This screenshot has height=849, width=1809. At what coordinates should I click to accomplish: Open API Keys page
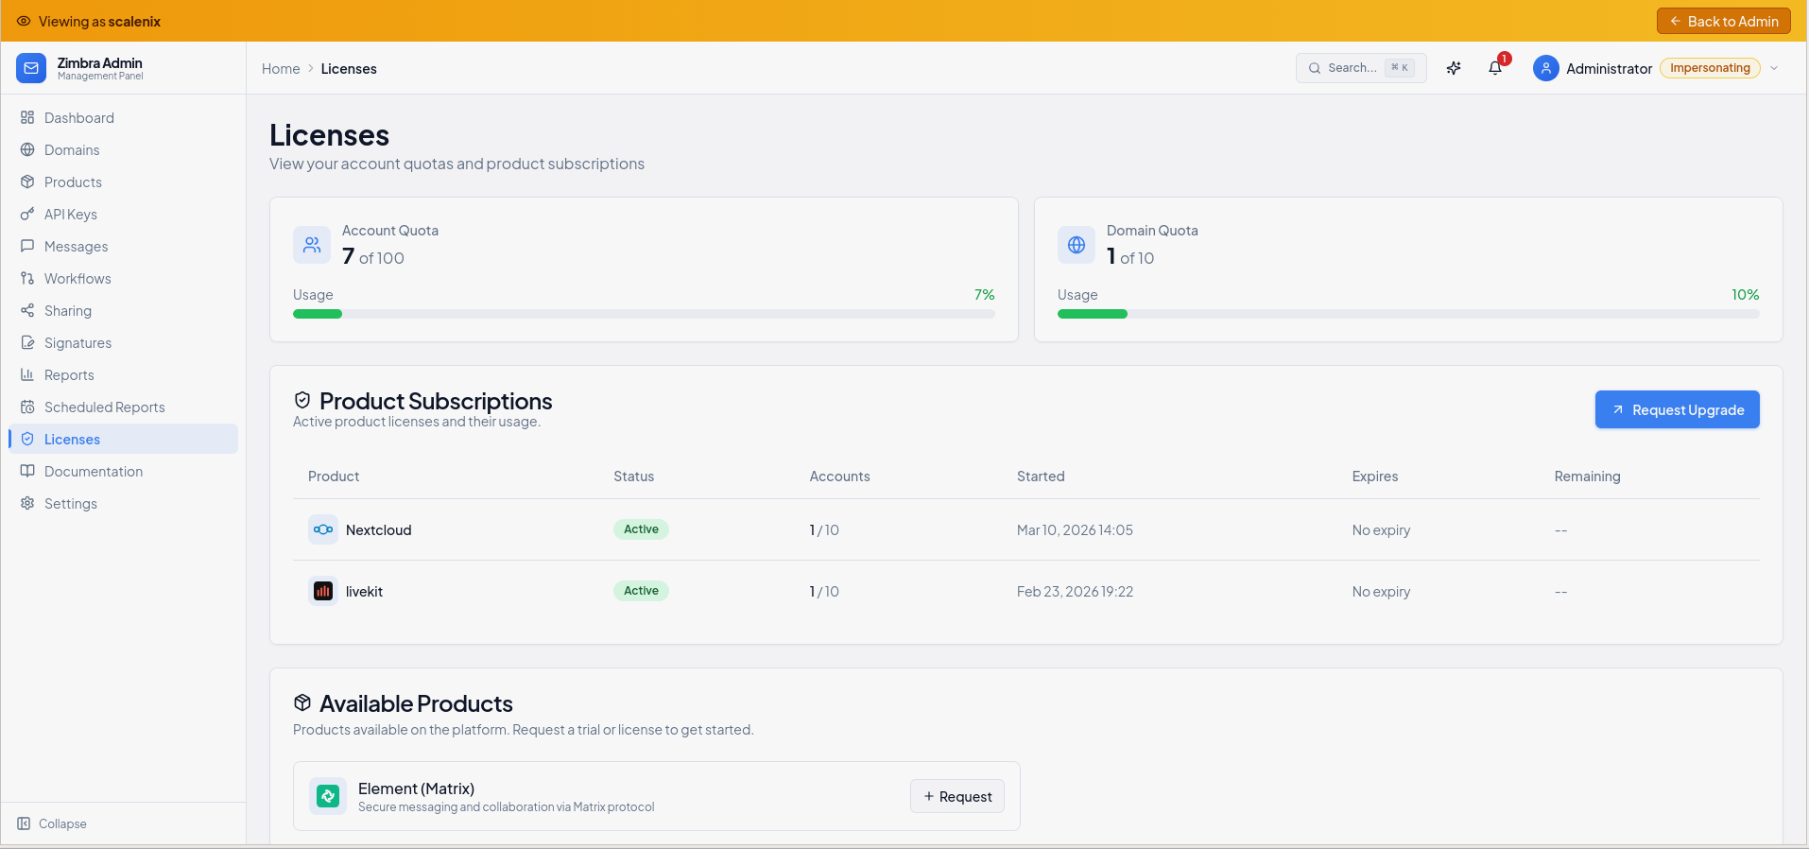coord(71,215)
